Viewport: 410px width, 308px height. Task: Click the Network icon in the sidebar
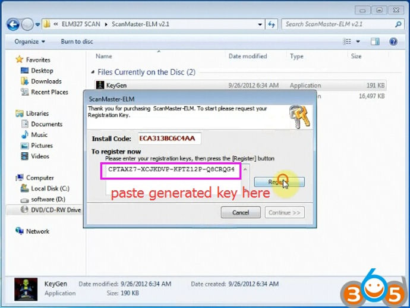click(20, 231)
